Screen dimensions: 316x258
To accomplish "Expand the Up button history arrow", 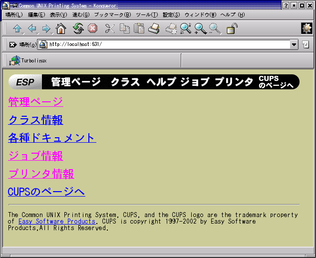I will point(23,33).
